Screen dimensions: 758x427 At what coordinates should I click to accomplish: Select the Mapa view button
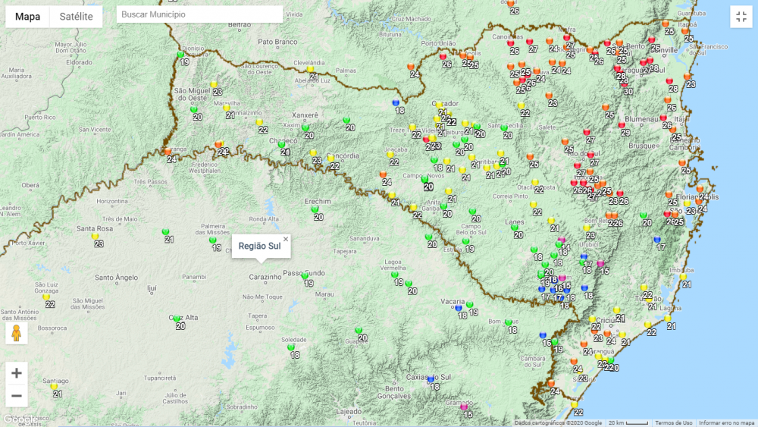click(x=28, y=17)
